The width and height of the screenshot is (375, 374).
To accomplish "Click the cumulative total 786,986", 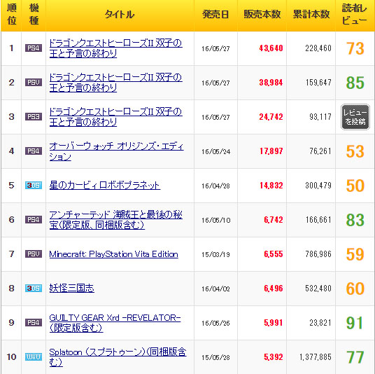I will (x=318, y=254).
